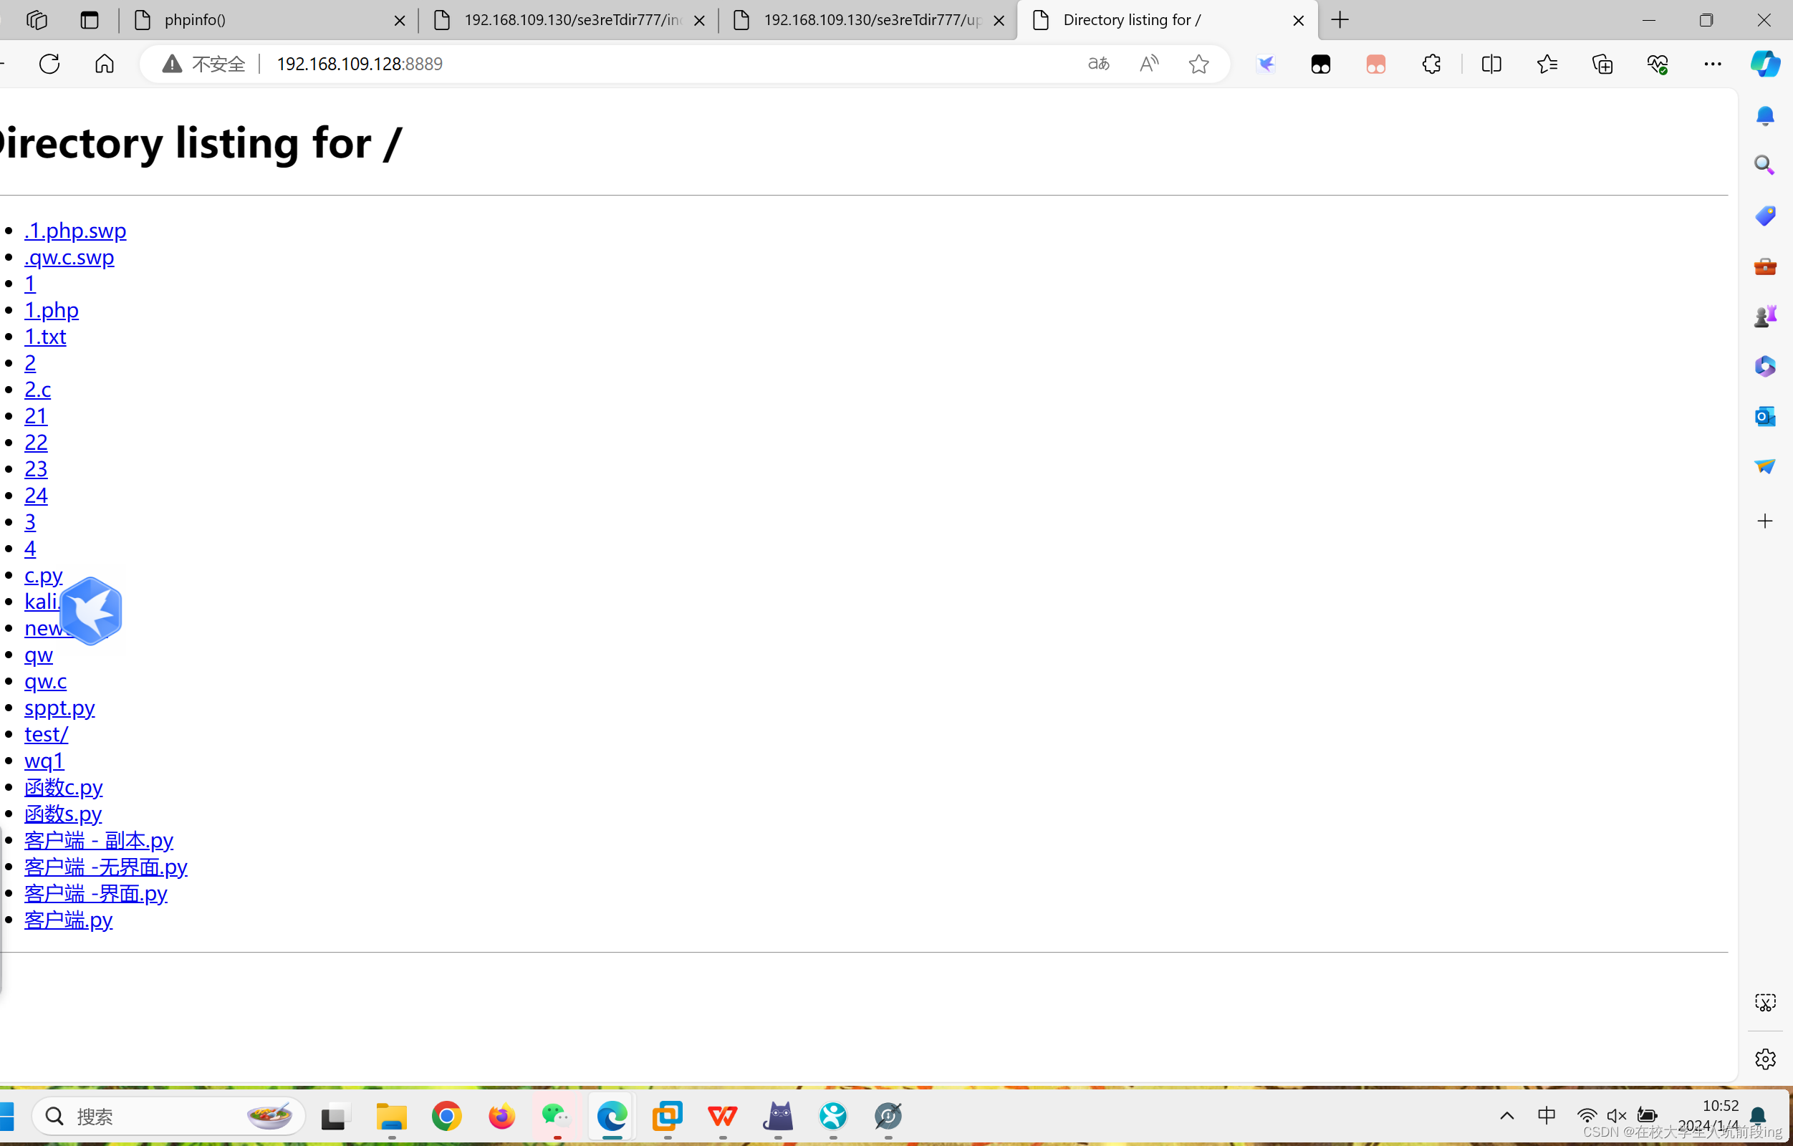Open the Extensions puzzle icon
The width and height of the screenshot is (1793, 1146).
click(1431, 64)
